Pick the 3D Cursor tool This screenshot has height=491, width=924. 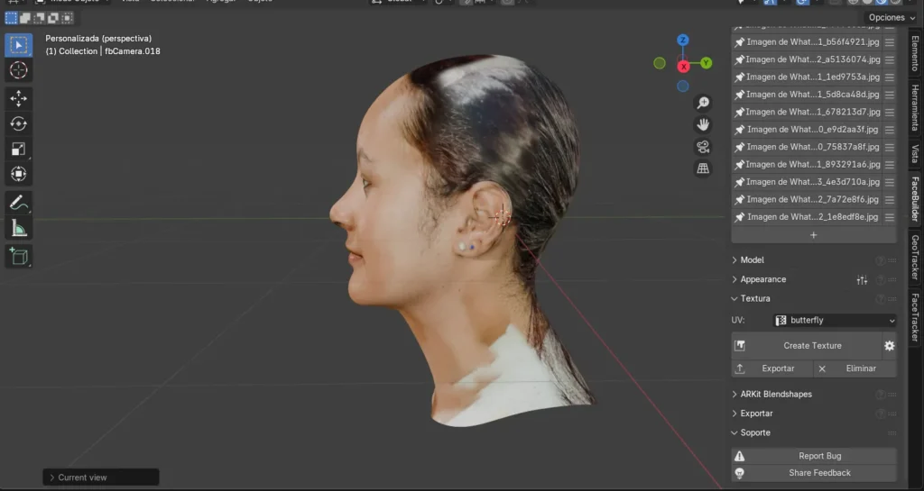[18, 70]
